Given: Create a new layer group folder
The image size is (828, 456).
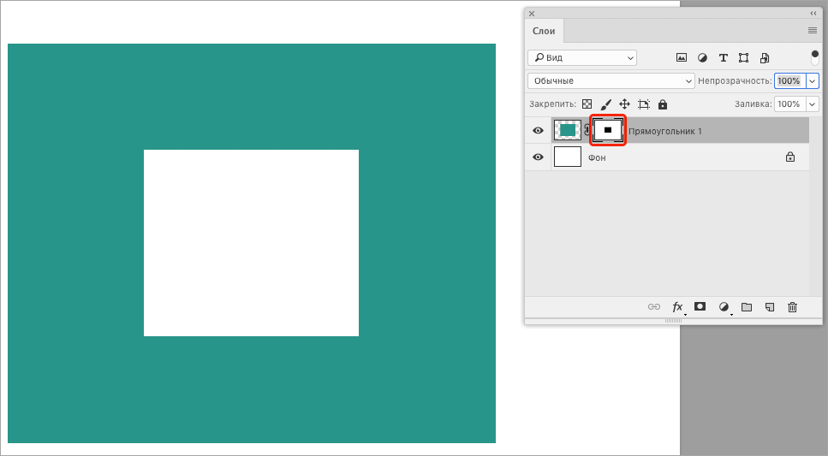Looking at the screenshot, I should (x=746, y=306).
